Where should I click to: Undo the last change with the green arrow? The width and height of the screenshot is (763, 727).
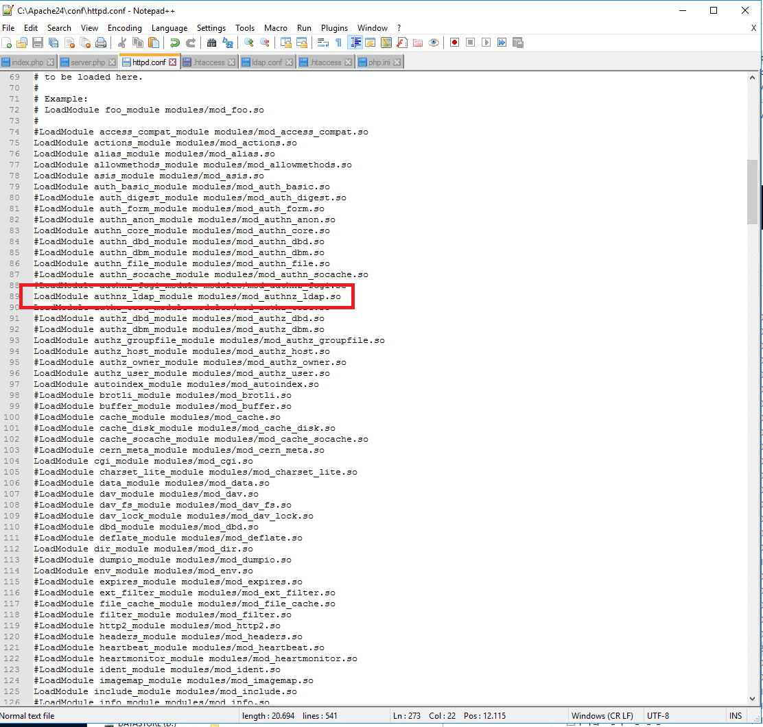click(x=175, y=43)
